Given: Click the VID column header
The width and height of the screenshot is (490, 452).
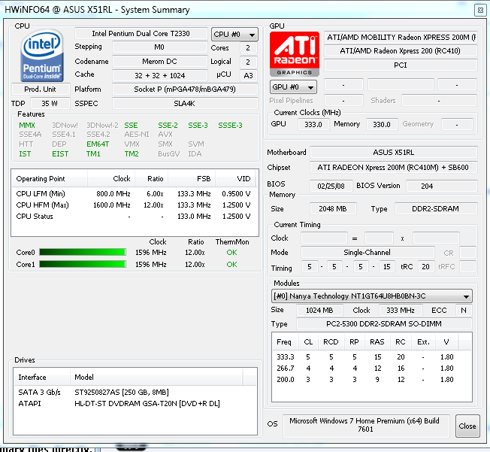Looking at the screenshot, I should [235, 178].
